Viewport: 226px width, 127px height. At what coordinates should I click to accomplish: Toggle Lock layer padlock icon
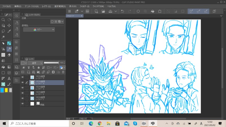click(x=39, y=67)
